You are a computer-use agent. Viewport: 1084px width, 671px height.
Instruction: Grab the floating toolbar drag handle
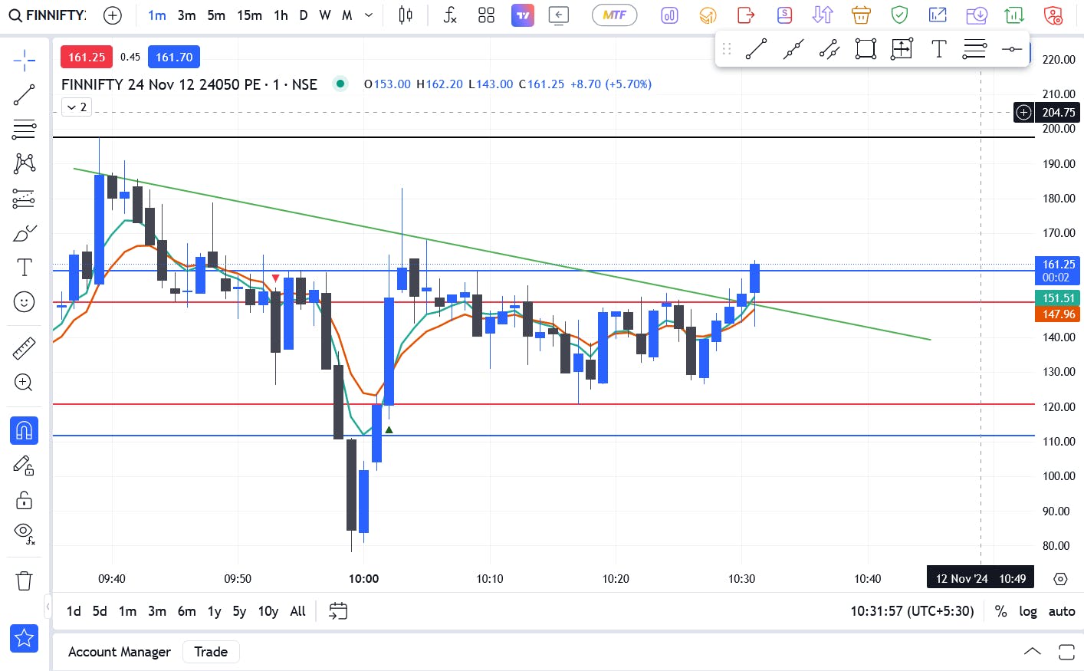tap(727, 49)
